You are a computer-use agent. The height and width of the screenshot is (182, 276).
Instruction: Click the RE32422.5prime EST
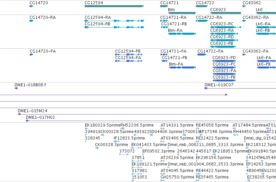coord(198,141)
